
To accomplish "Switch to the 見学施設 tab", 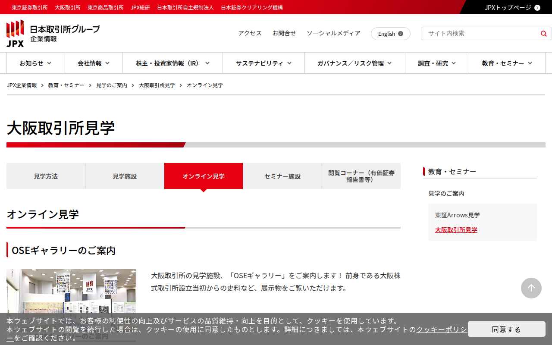I will tap(125, 176).
